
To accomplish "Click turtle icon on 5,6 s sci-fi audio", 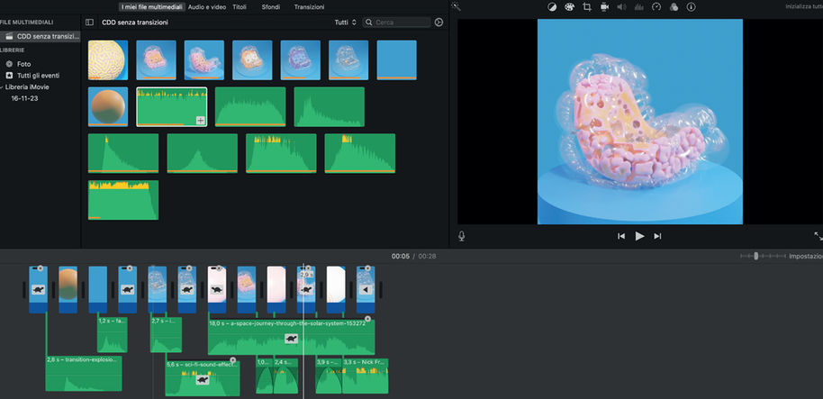I will point(203,379).
